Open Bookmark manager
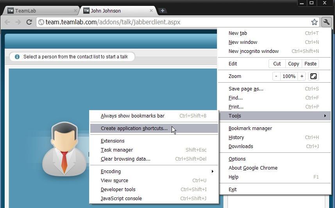Screen dimensions: 335x208 [274, 128]
